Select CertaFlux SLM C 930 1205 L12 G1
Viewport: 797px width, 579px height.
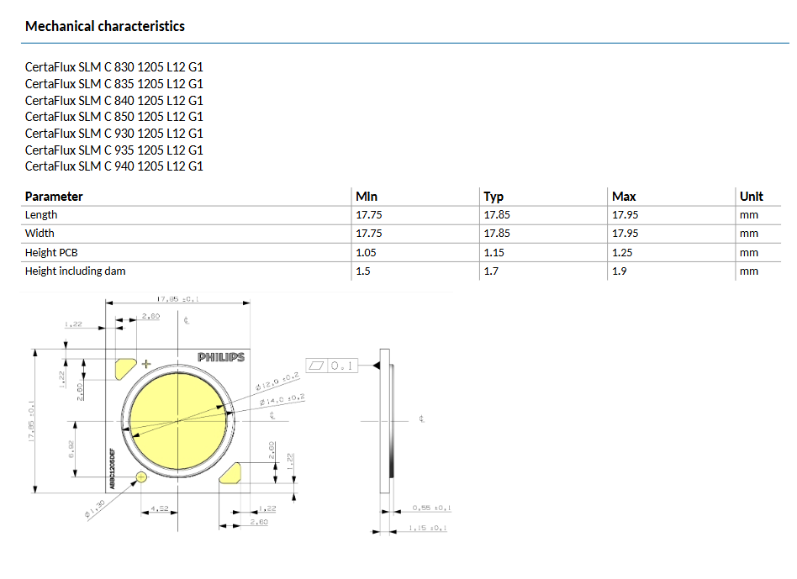point(113,134)
